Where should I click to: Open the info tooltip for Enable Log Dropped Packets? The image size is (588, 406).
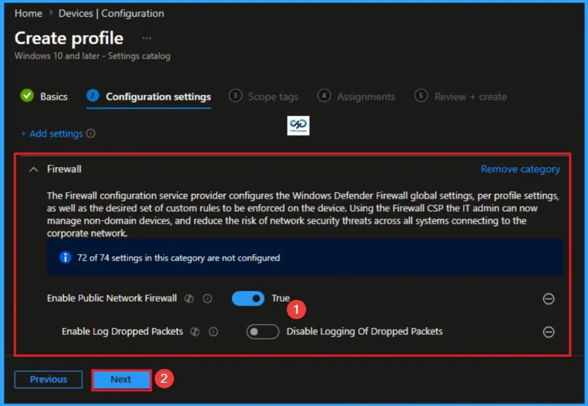coord(213,331)
